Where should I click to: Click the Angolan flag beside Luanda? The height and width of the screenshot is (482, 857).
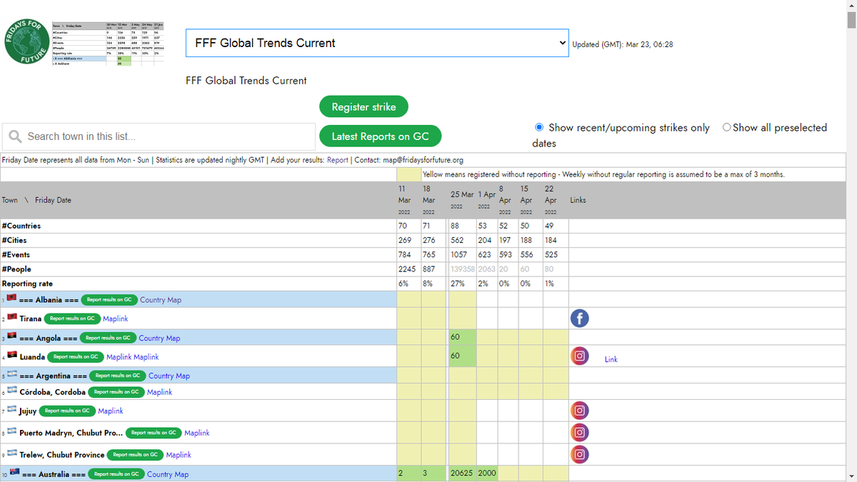tap(11, 356)
